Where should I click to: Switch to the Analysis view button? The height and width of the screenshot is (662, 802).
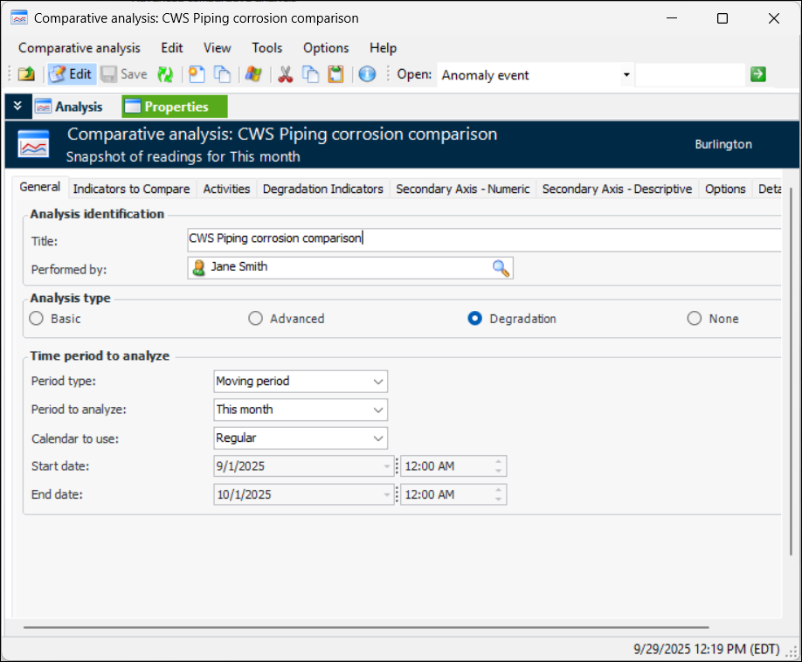tap(69, 107)
